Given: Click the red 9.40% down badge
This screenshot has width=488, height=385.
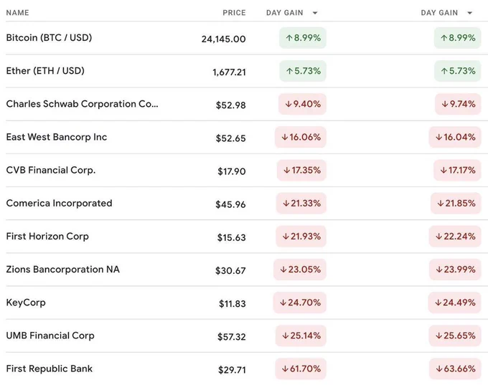Looking at the screenshot, I should point(303,104).
